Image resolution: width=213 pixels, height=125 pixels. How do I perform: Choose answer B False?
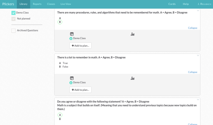tap(64, 67)
